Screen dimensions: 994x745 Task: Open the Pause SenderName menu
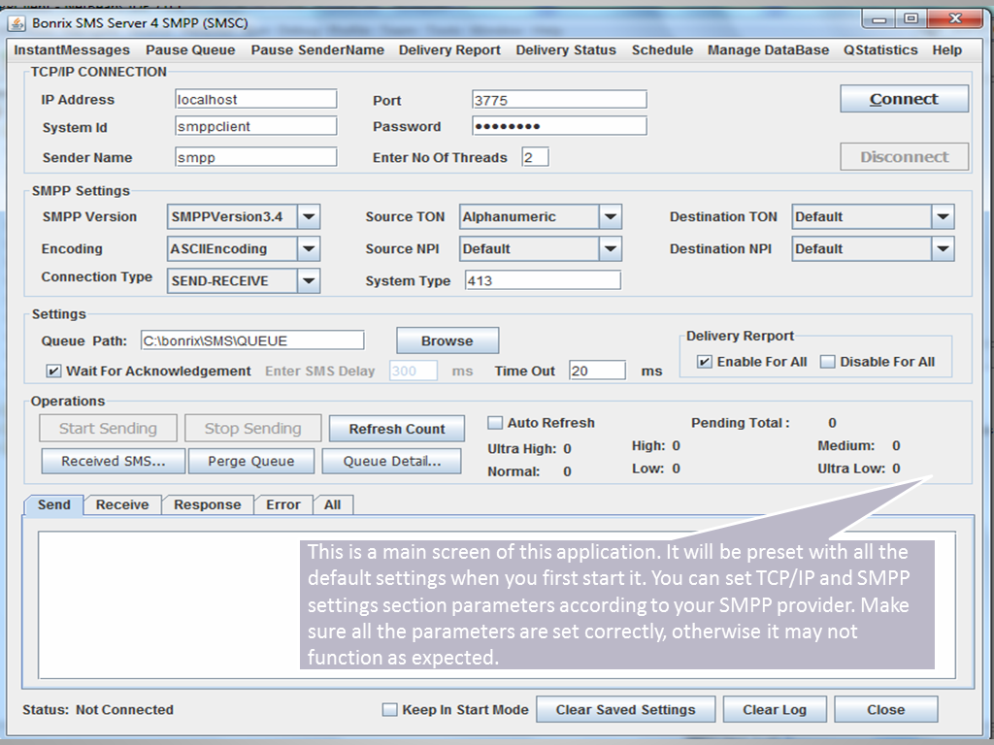click(x=317, y=50)
